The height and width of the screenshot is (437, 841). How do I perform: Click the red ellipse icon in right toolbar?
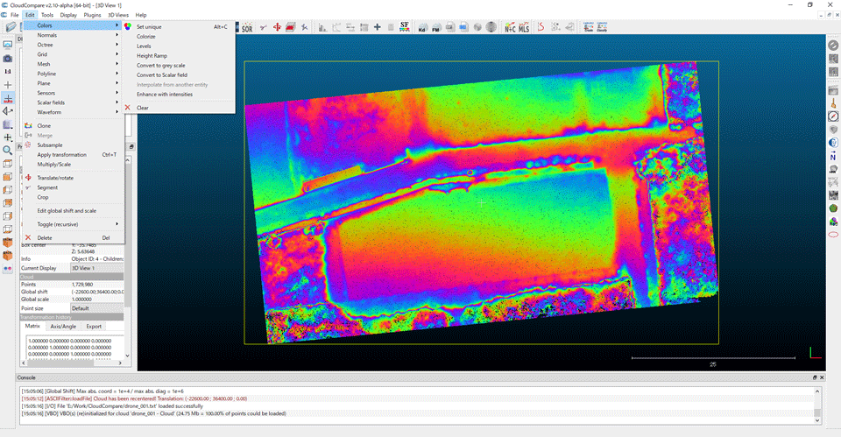(x=833, y=235)
